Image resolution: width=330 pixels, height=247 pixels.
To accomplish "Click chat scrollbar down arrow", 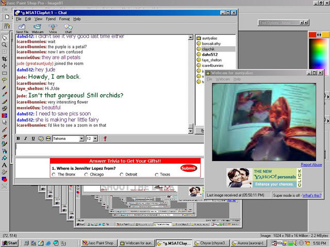I will 190,131.
